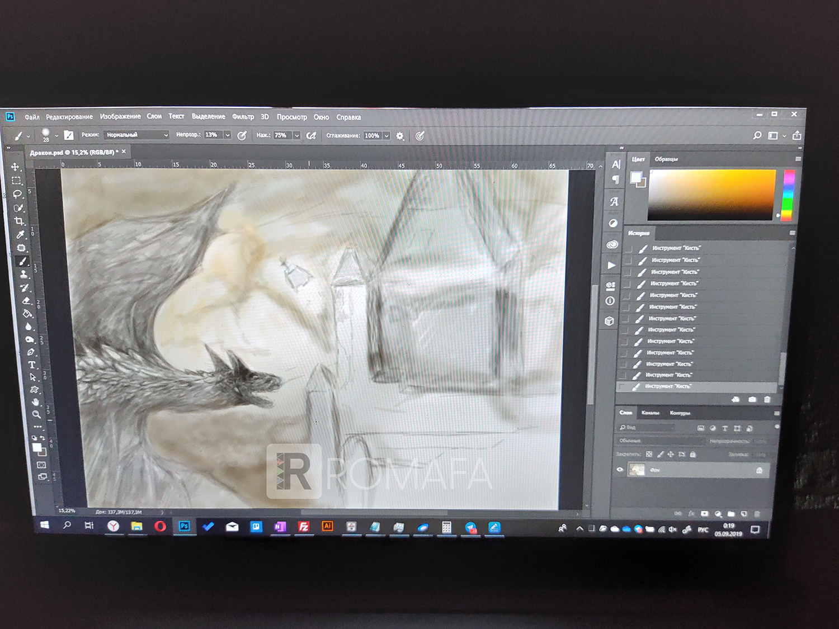Open the blend mode Нормальный dropdown
The width and height of the screenshot is (839, 629).
click(x=136, y=135)
